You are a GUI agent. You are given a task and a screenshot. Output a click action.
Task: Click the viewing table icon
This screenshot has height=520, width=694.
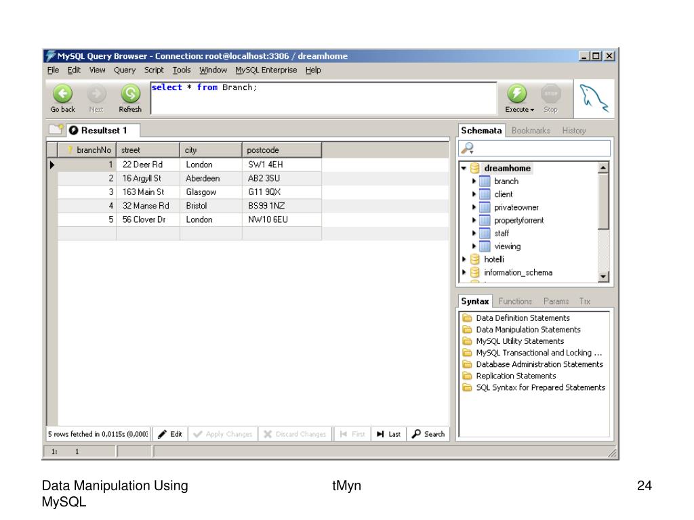point(485,246)
